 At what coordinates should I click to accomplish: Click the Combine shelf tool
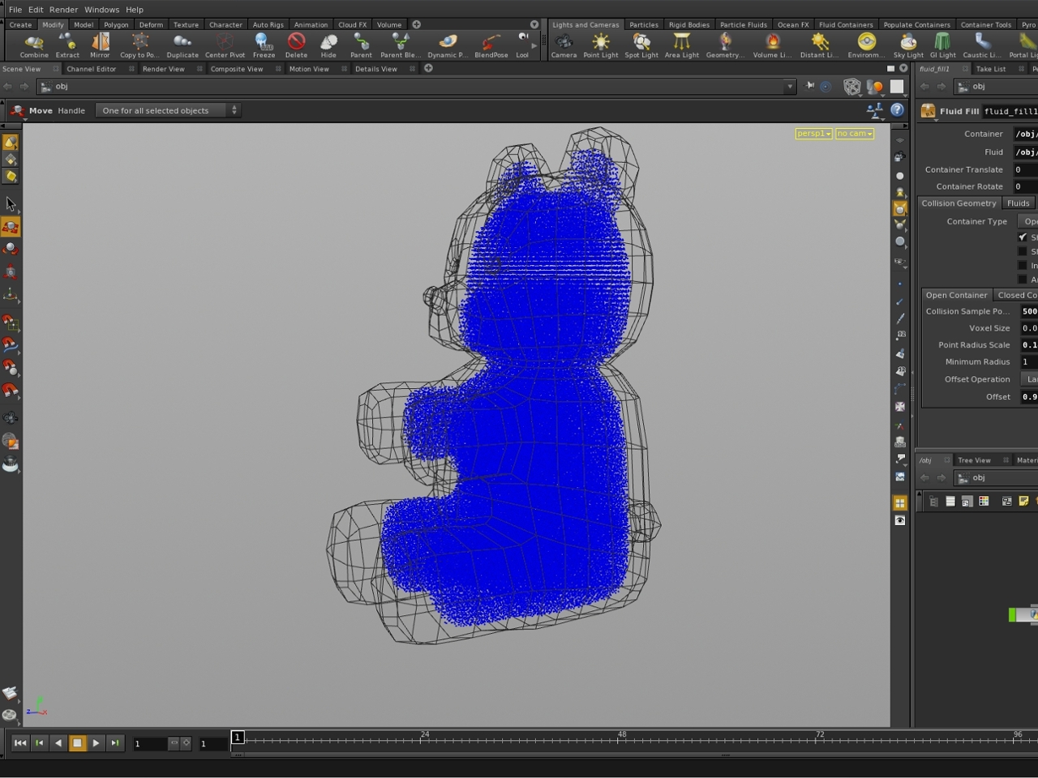[x=34, y=45]
